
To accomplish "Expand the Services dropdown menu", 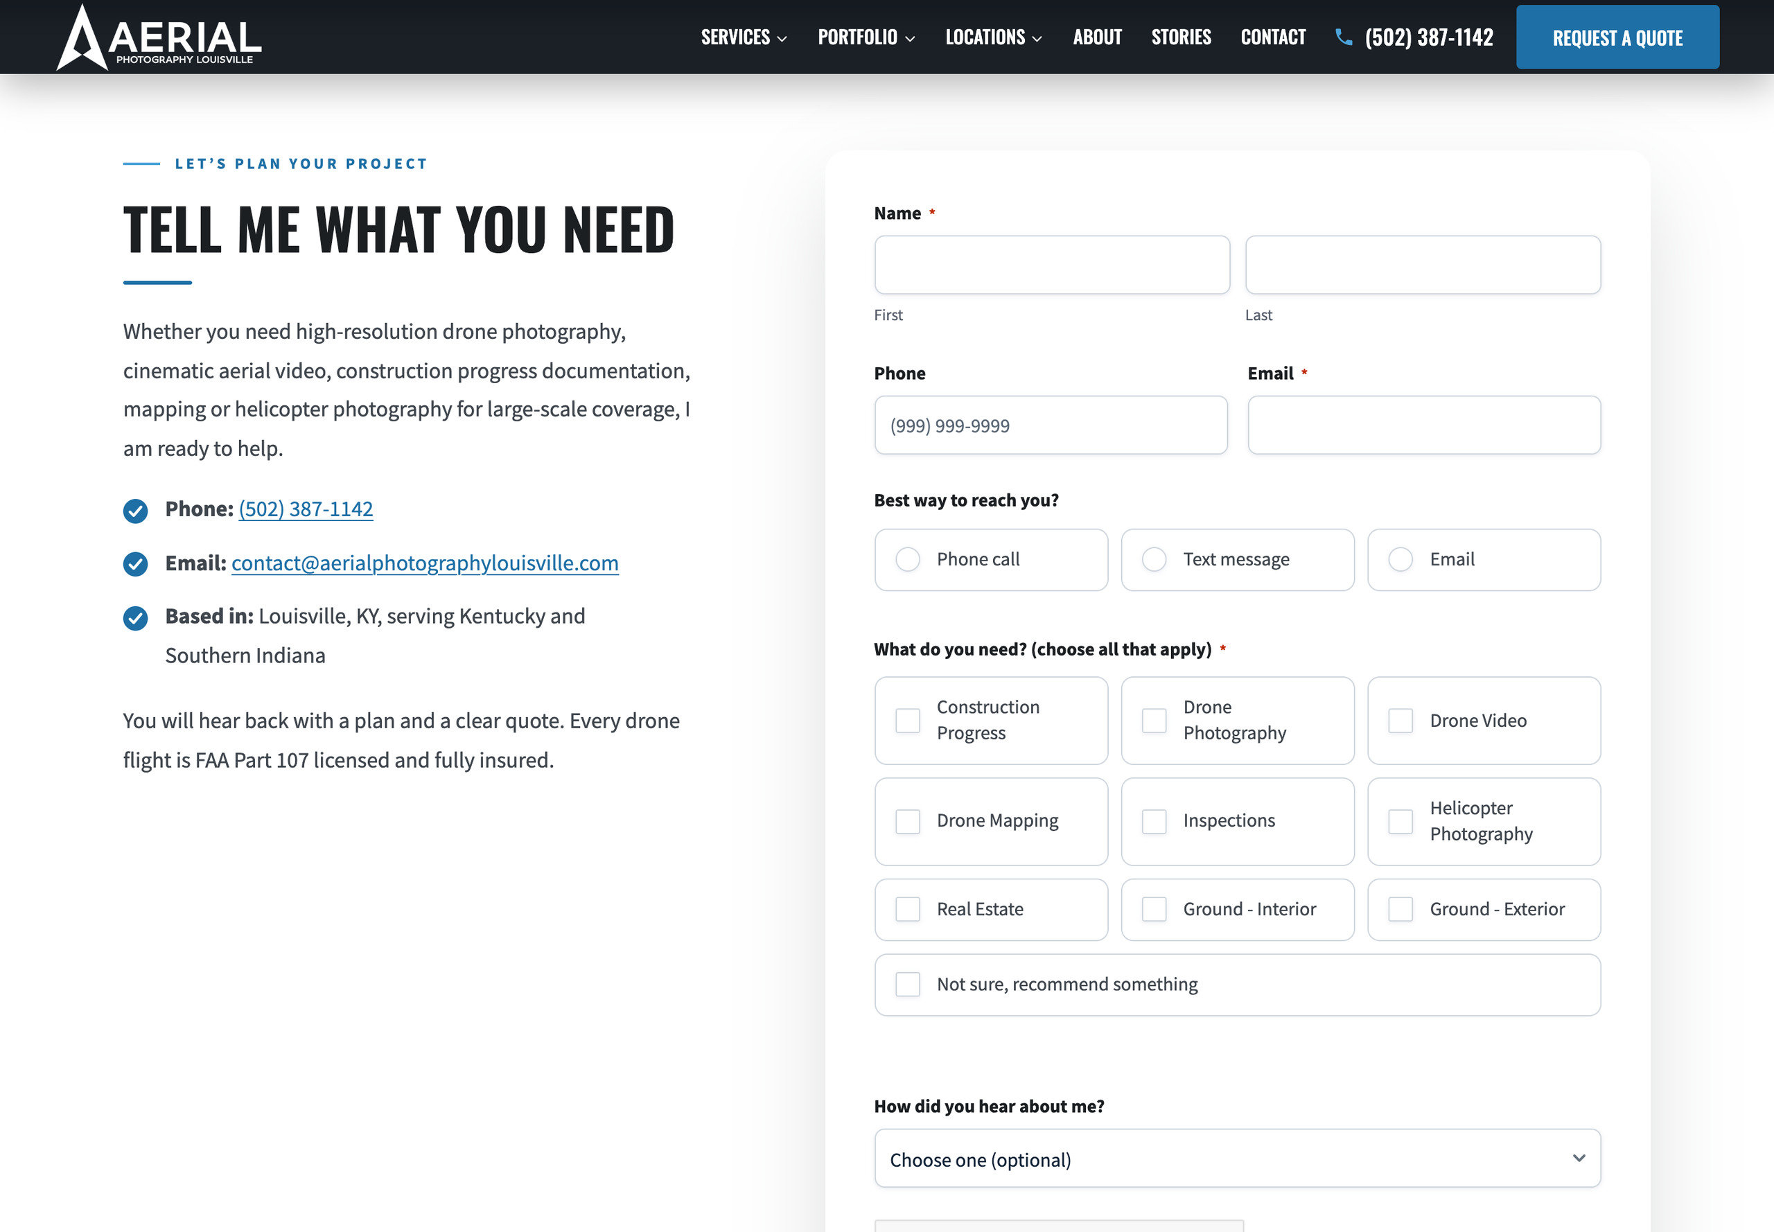I will pyautogui.click(x=744, y=37).
